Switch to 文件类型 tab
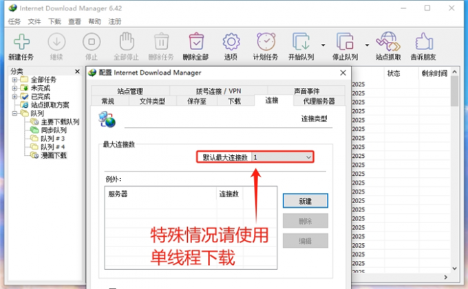468x289 pixels. pos(152,101)
